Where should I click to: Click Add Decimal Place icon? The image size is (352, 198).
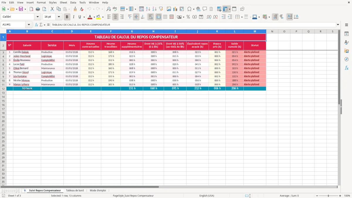point(209,17)
